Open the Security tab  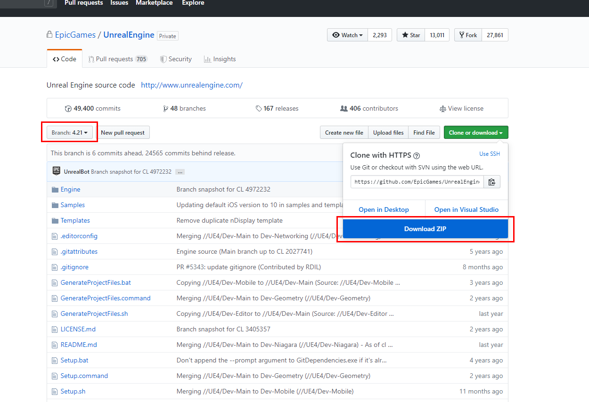(x=176, y=59)
